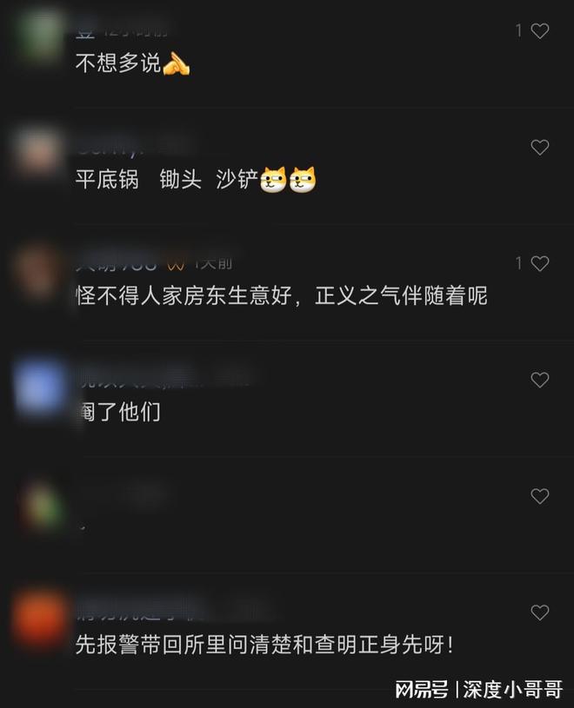
Task: Tap comment "先报警带回所里问清楚和查明正身先呀"
Action: pos(264,645)
